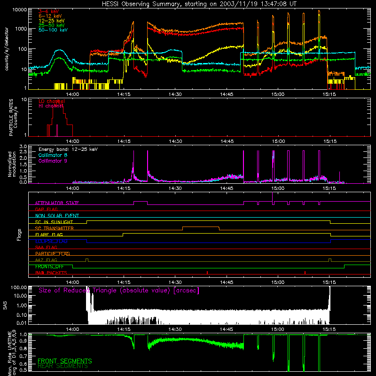376x376 pixels.
Task: Select the cyan 50-100 keV legend entry
Action: point(53,30)
